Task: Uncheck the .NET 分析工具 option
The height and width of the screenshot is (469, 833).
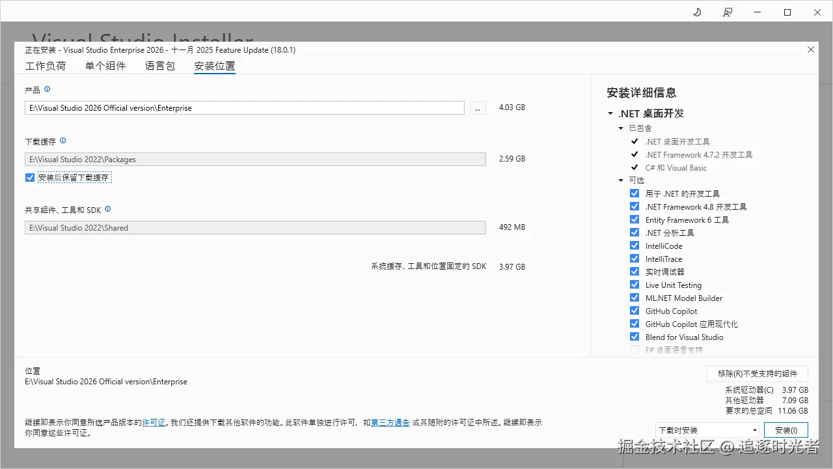Action: pyautogui.click(x=635, y=233)
